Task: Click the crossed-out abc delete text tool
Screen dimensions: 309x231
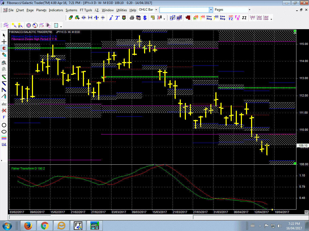Action: click(x=4, y=110)
